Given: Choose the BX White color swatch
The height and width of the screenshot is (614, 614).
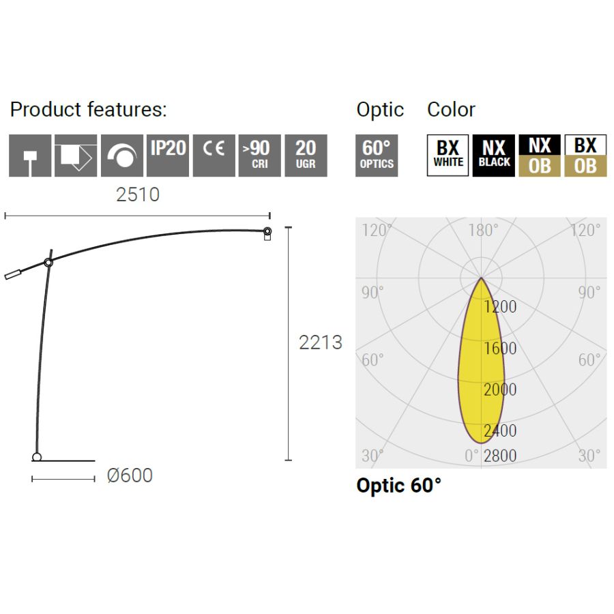Looking at the screenshot, I should point(448,156).
